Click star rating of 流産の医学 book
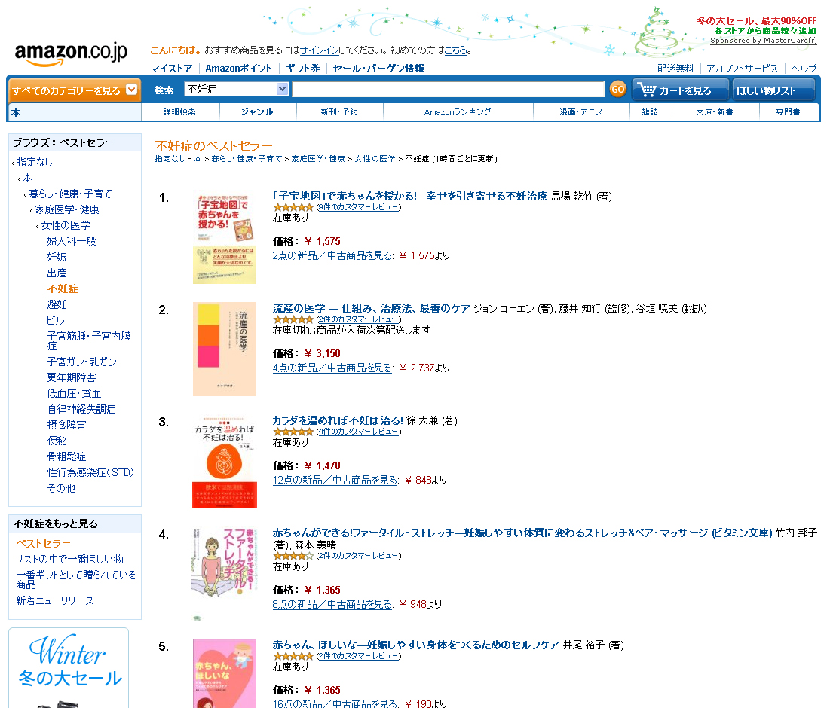 293,320
